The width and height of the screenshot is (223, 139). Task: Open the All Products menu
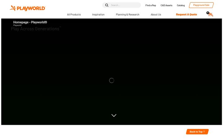pos(74,15)
